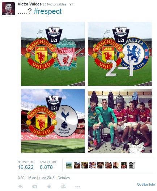
Task: Click the Victor Valdes display name
Action: click(30, 4)
